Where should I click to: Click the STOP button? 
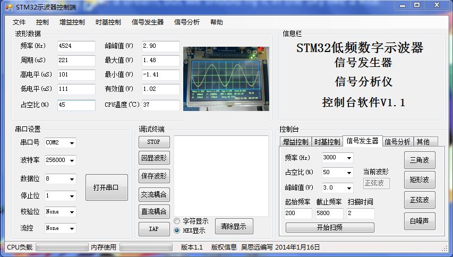(154, 142)
